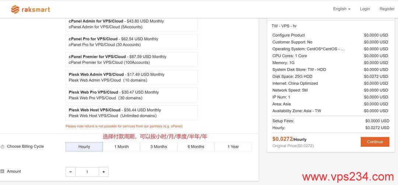Click the $0.0272/Hourly total price
398x185 pixels.
[x=289, y=139]
